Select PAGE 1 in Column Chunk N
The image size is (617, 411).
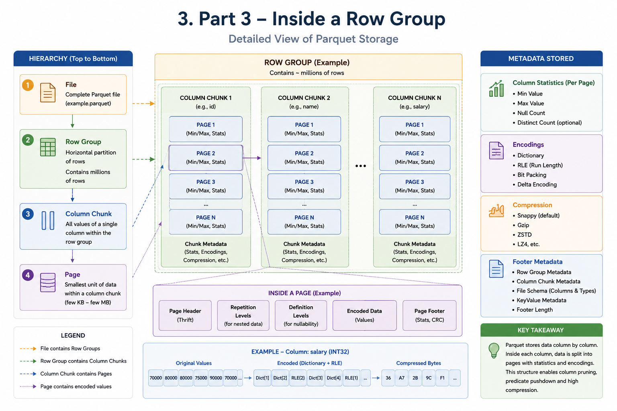click(415, 129)
